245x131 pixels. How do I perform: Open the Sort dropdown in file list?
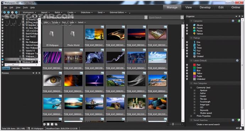65,22
